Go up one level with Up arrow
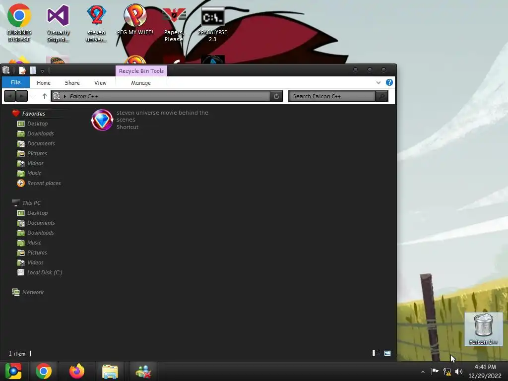 coord(44,96)
